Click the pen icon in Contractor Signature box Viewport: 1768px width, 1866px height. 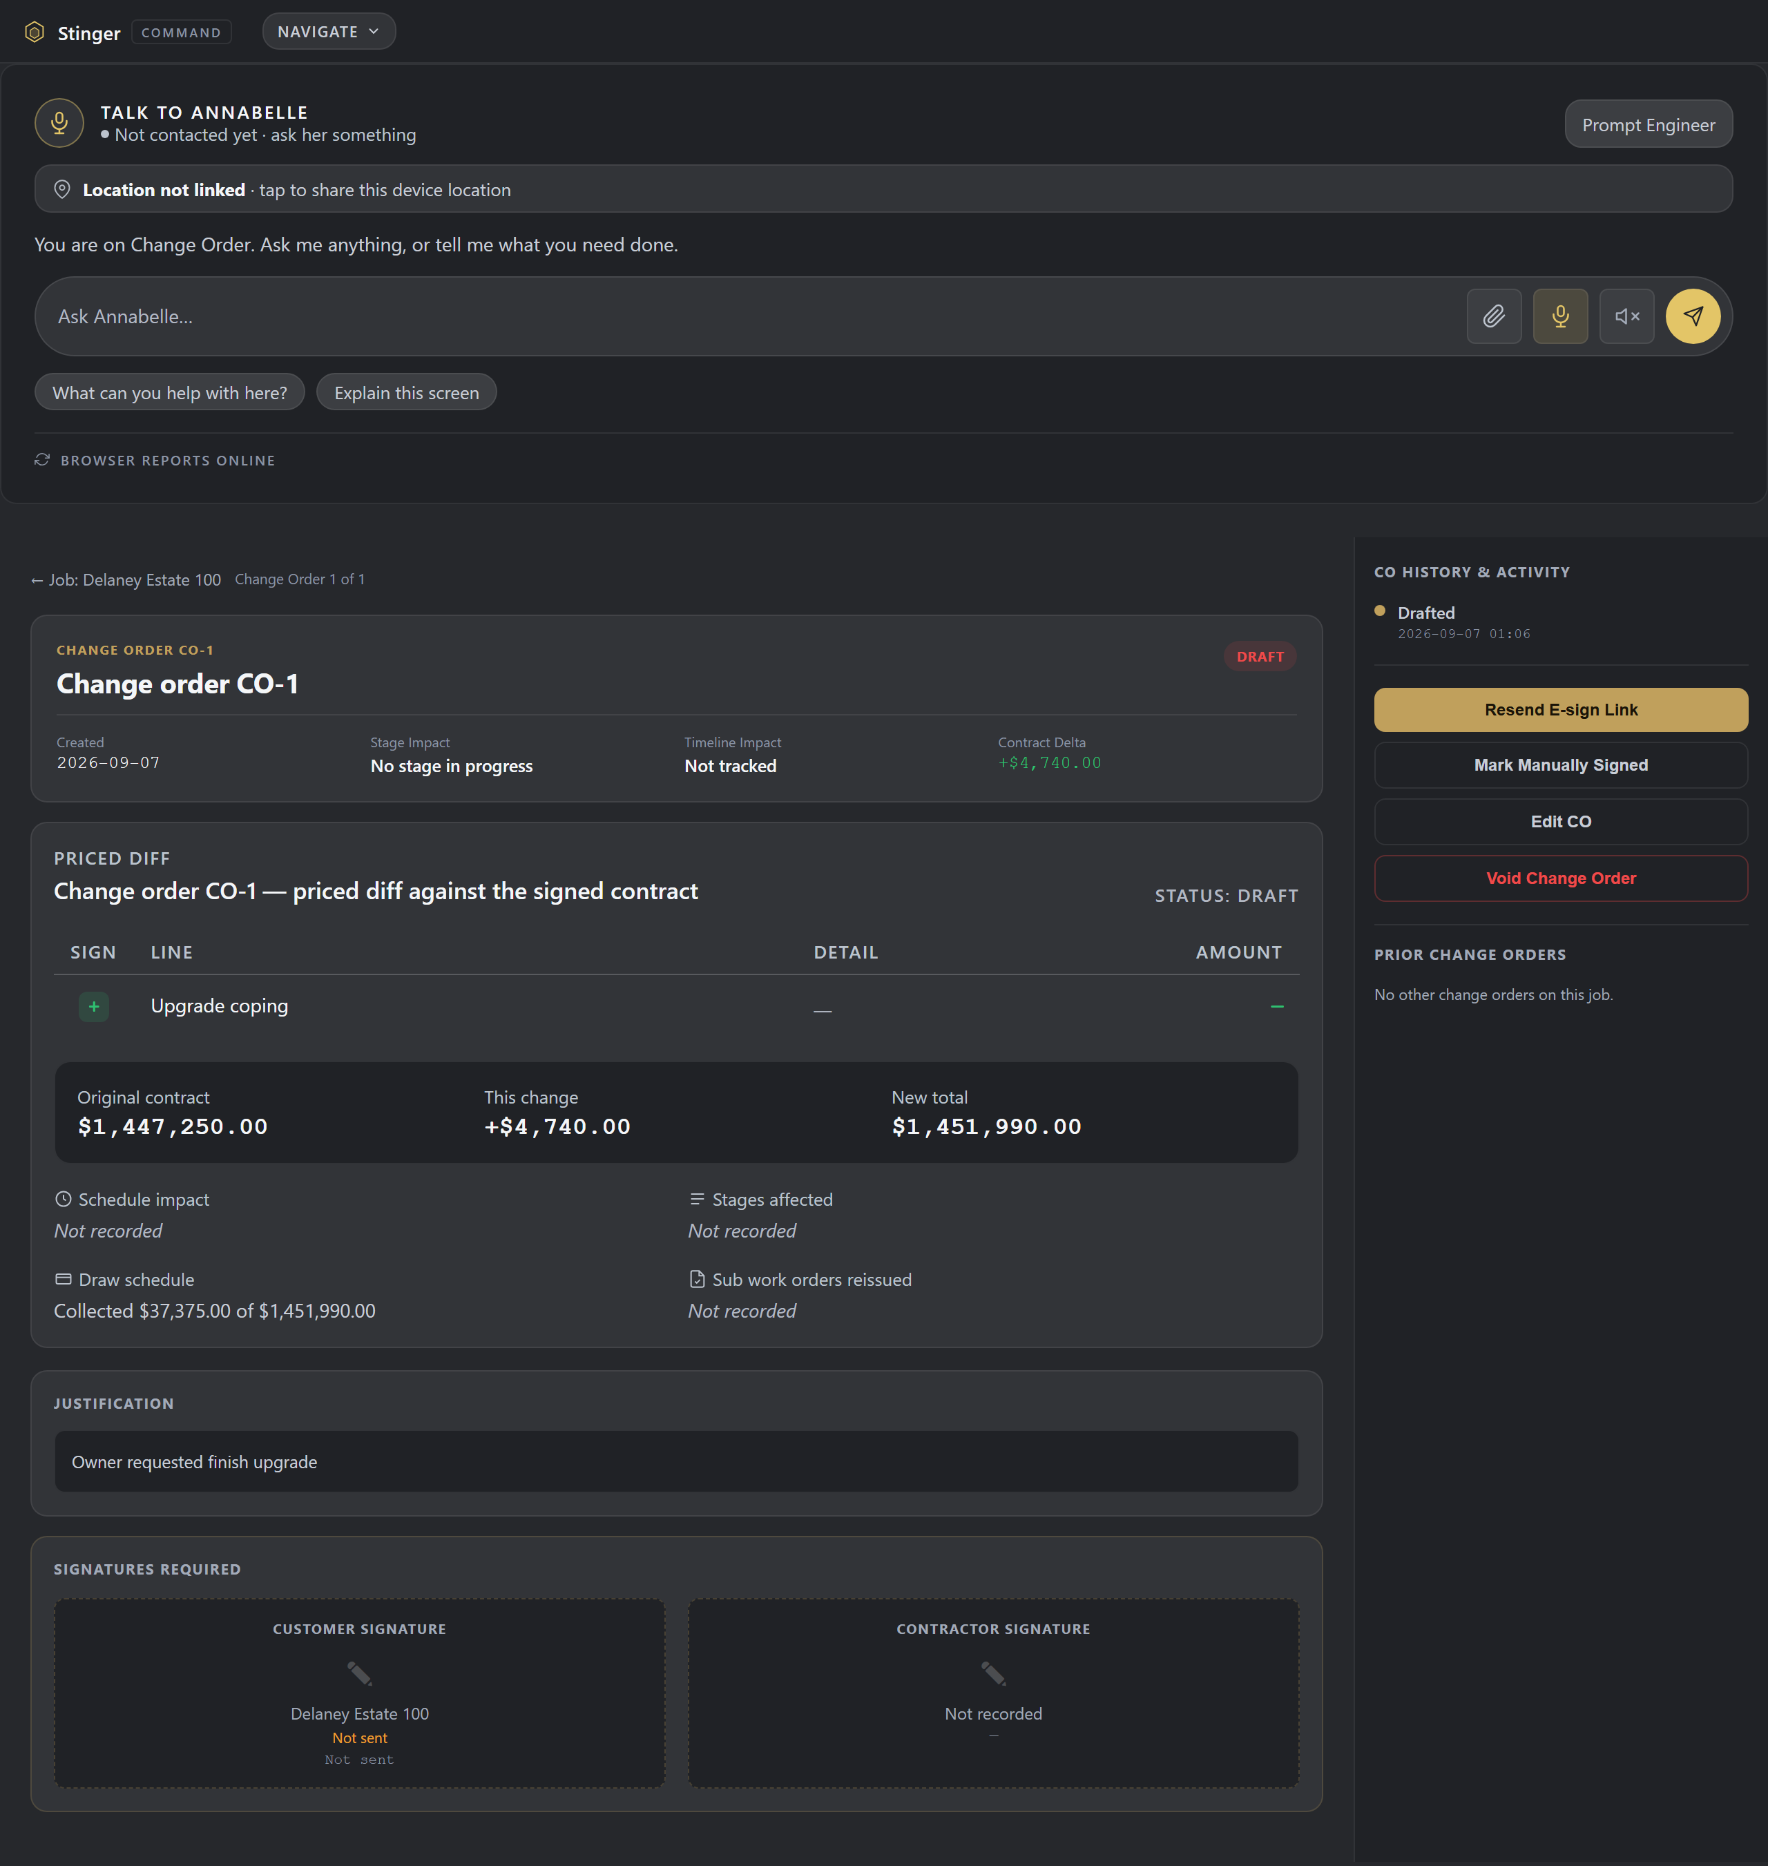(993, 1673)
